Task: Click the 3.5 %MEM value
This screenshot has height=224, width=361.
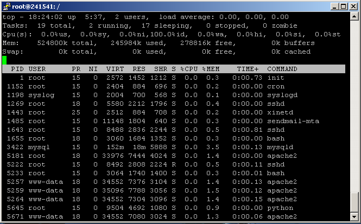Action: tap(213, 147)
